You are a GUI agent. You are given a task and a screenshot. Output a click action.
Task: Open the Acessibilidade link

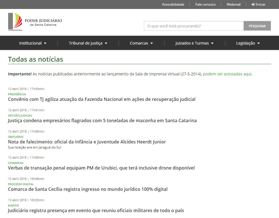tap(173, 4)
